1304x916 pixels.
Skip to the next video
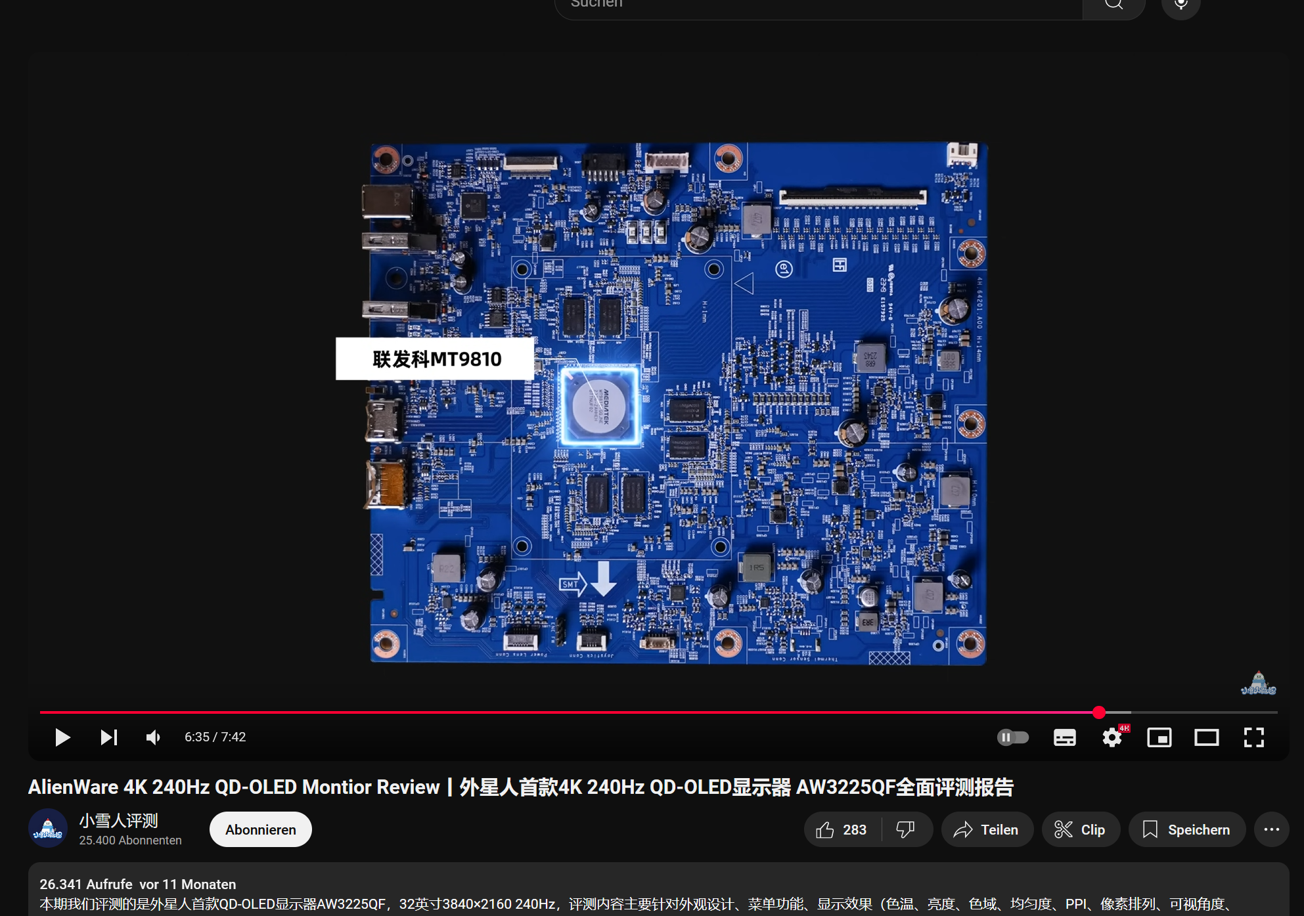pyautogui.click(x=109, y=737)
